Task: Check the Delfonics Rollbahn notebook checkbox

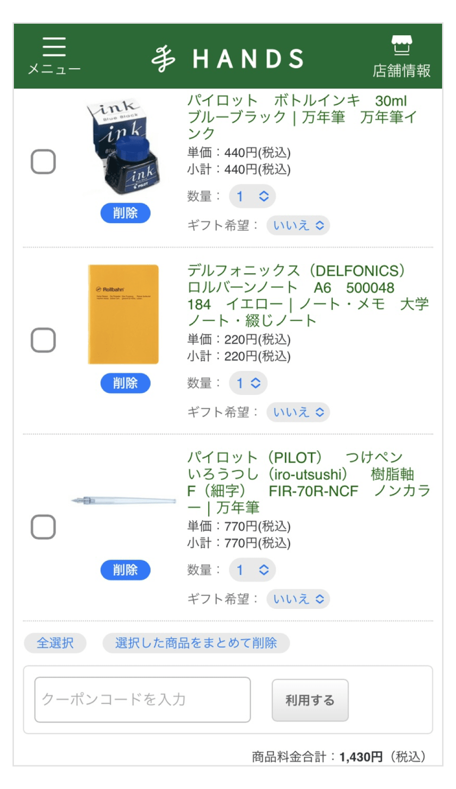Action: tap(43, 340)
